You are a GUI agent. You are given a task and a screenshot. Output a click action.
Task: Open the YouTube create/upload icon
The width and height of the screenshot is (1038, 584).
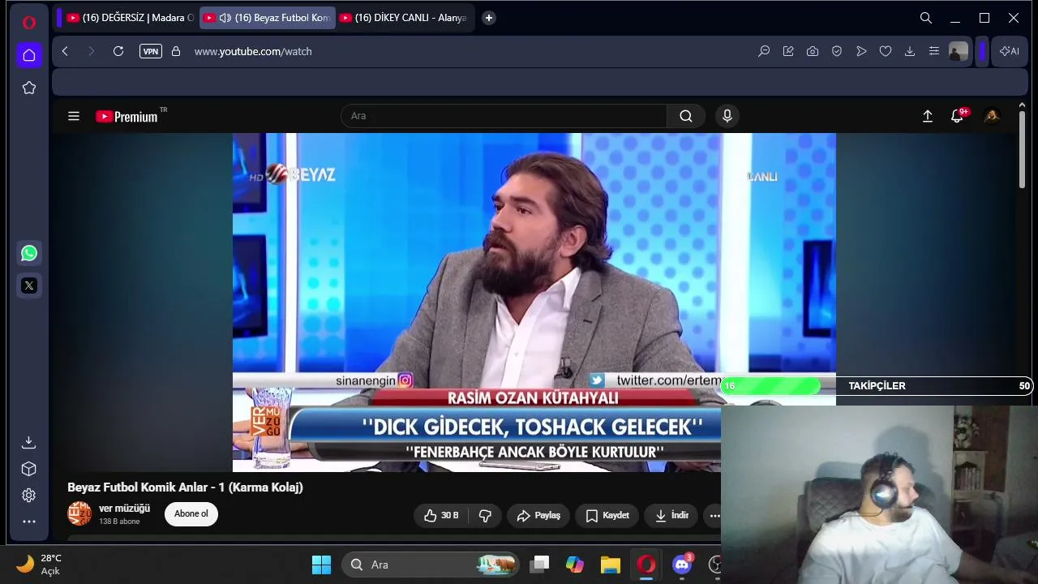tap(928, 116)
